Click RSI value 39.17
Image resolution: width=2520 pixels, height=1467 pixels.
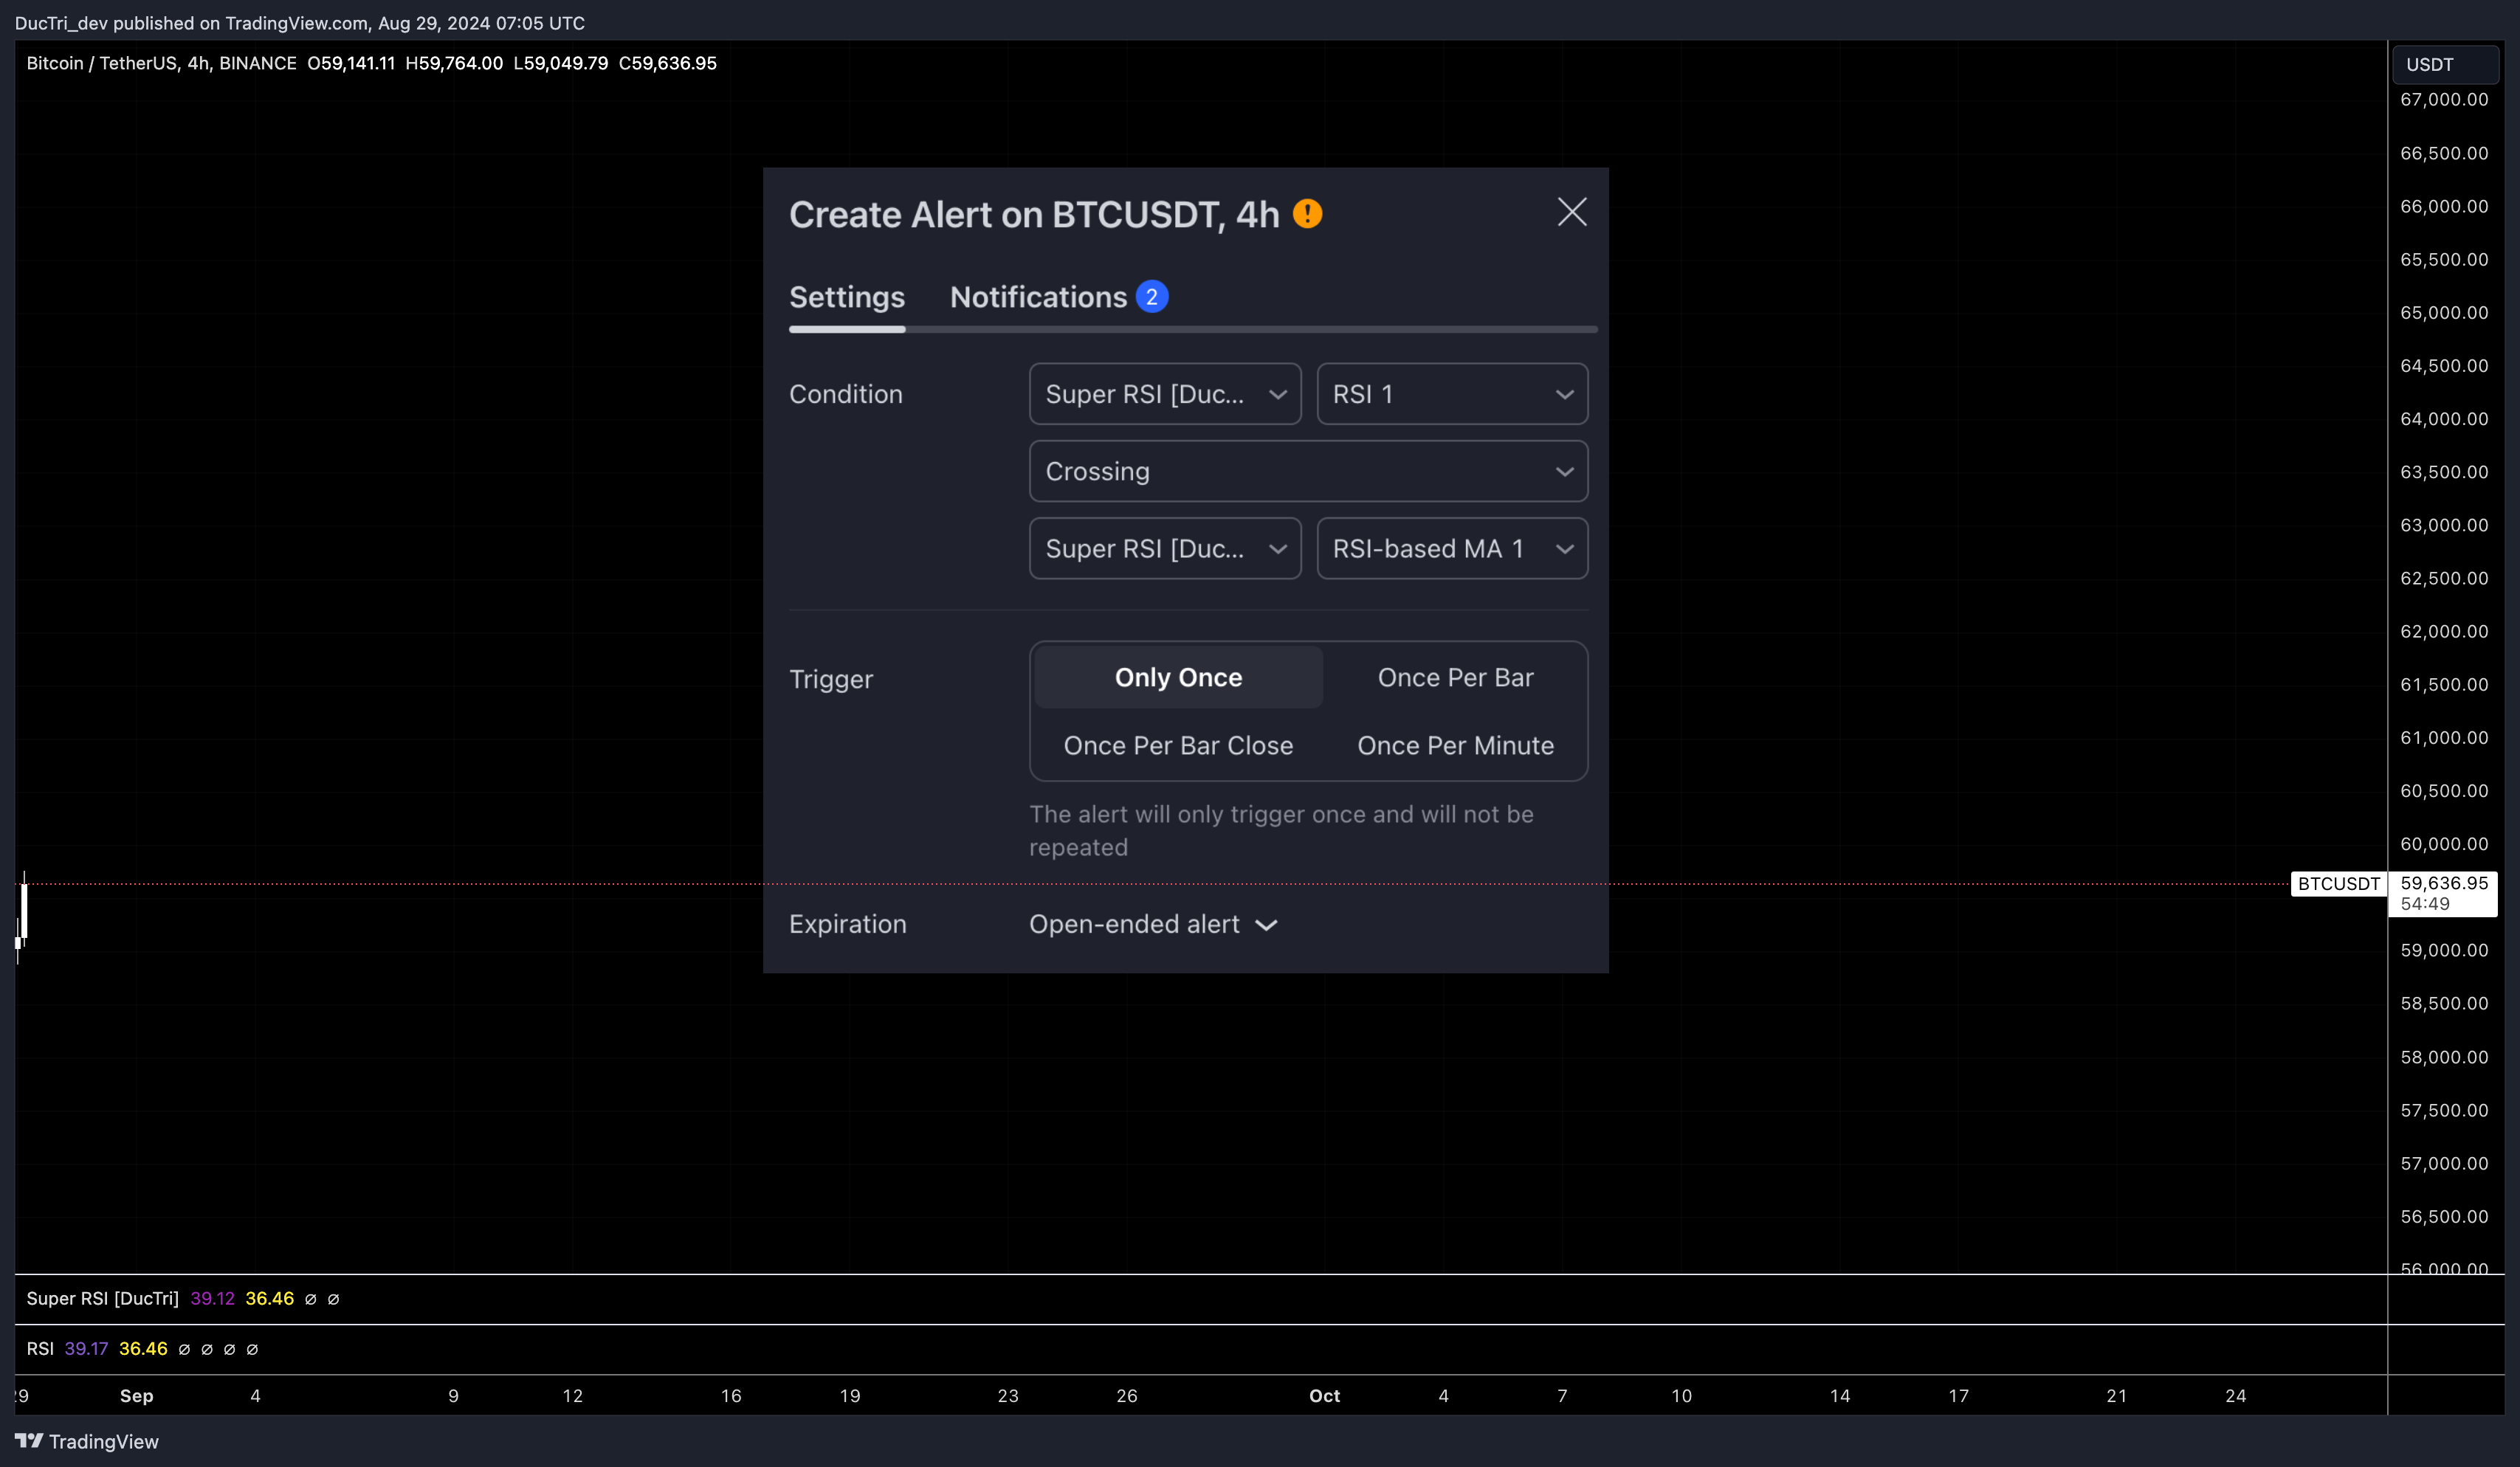tap(86, 1349)
